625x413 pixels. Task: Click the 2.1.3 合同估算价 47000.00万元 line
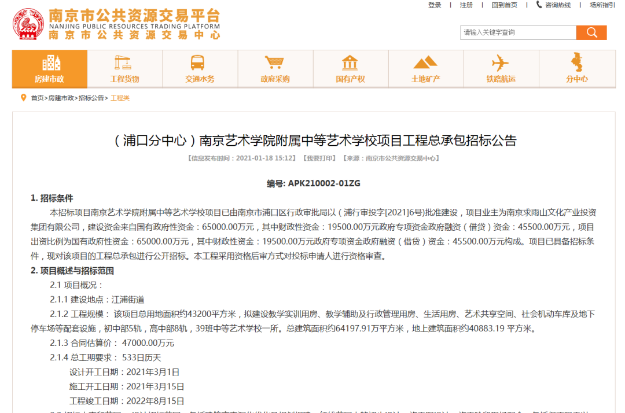tap(112, 343)
